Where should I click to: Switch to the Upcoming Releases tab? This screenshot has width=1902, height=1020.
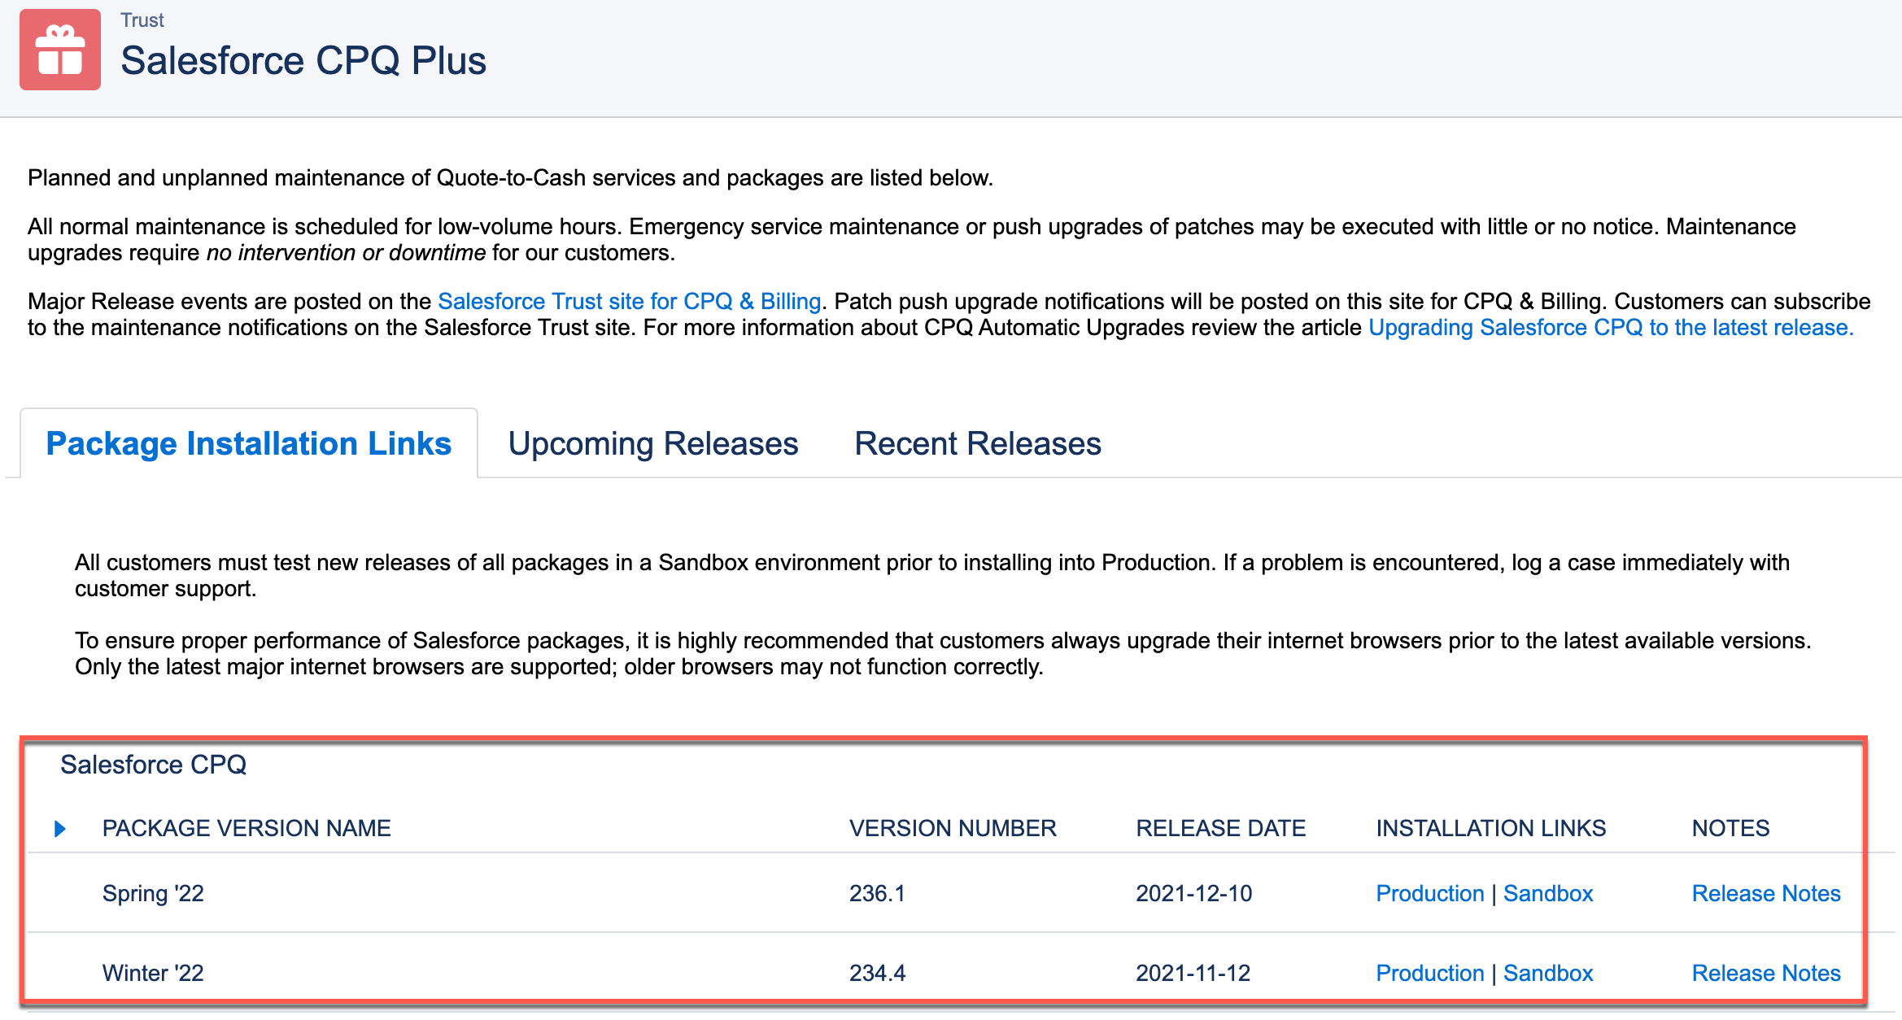coord(653,443)
